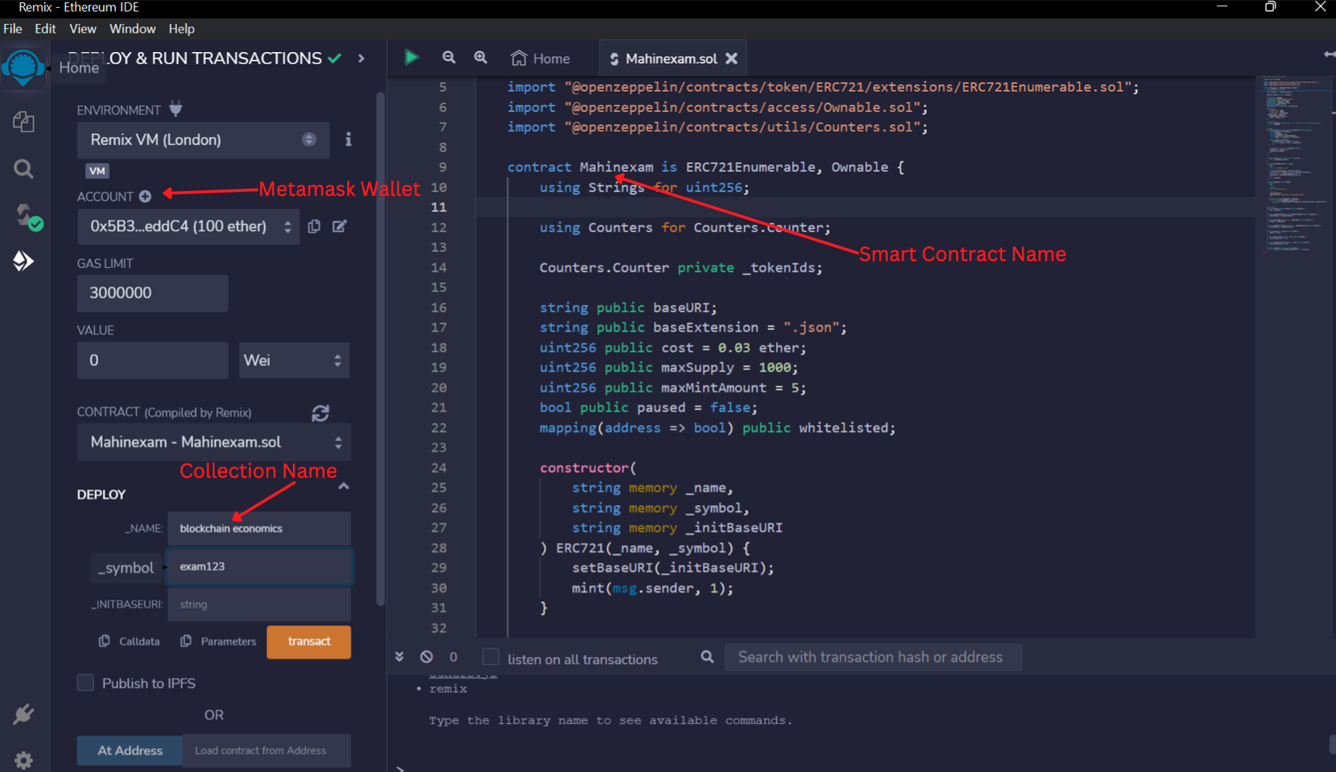Close the Mahinexam.sol tab
The height and width of the screenshot is (772, 1336).
click(732, 58)
